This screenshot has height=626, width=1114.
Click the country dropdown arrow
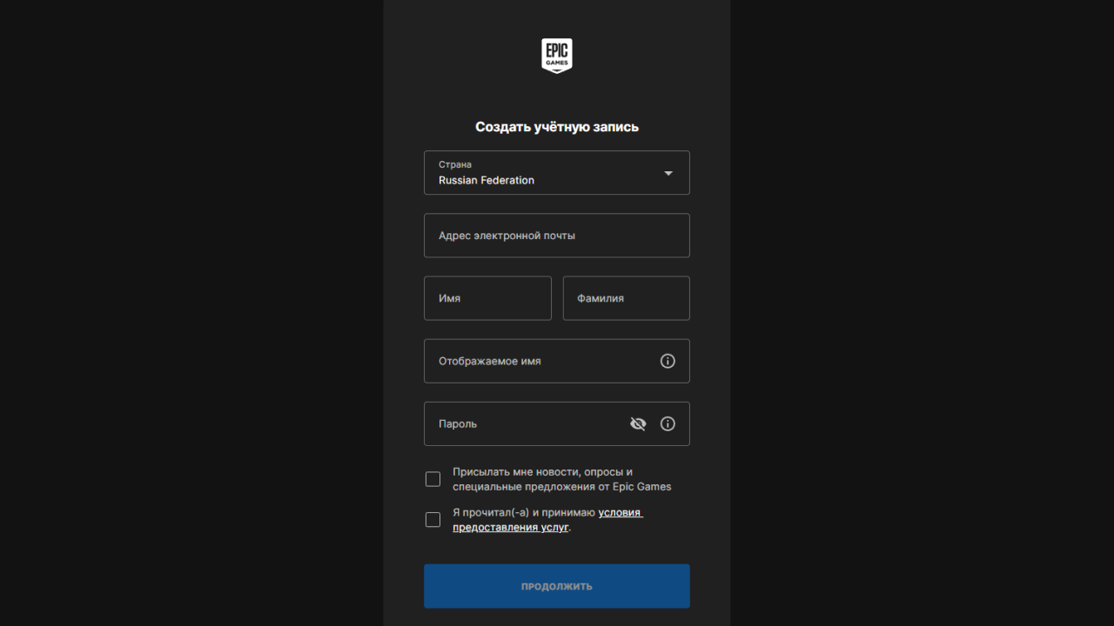point(668,173)
